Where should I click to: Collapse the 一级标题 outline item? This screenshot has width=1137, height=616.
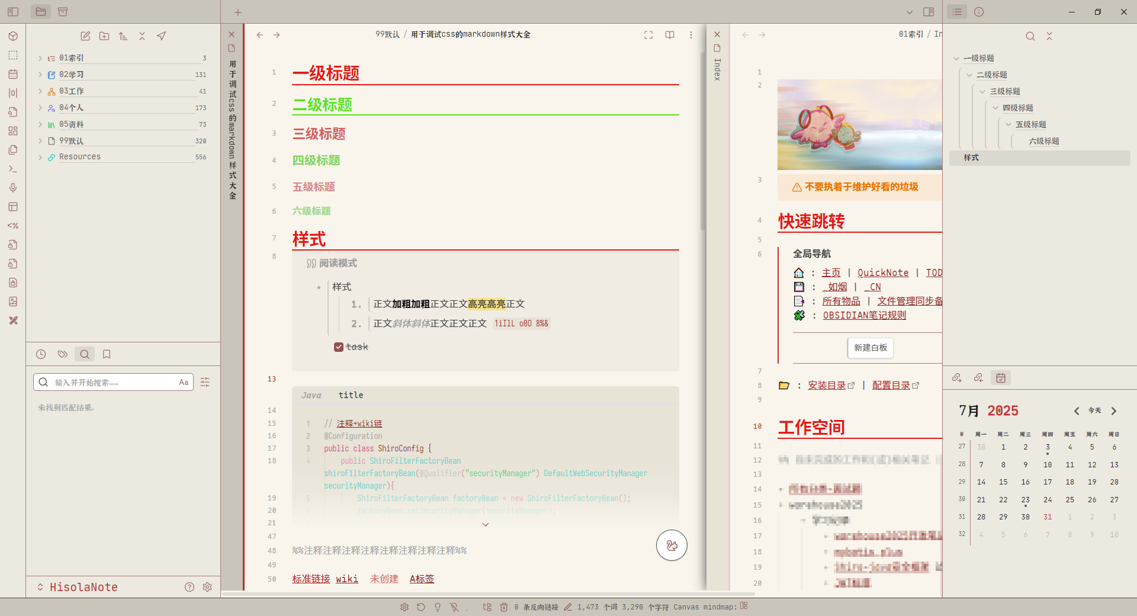click(x=956, y=58)
